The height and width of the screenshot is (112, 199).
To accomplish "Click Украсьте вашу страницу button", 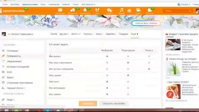I will click(146, 23).
